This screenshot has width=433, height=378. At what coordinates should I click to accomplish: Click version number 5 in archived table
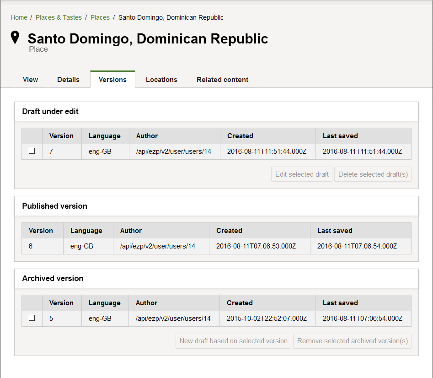coord(51,319)
